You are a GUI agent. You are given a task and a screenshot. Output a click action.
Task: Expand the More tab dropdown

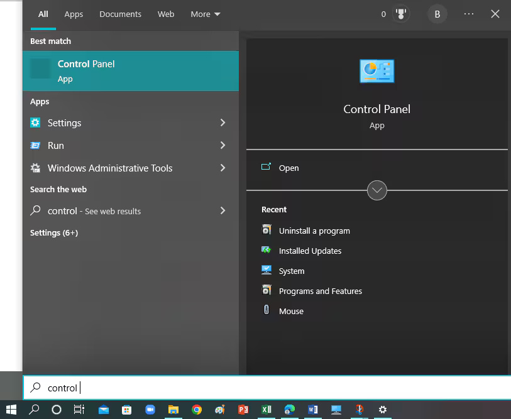206,13
